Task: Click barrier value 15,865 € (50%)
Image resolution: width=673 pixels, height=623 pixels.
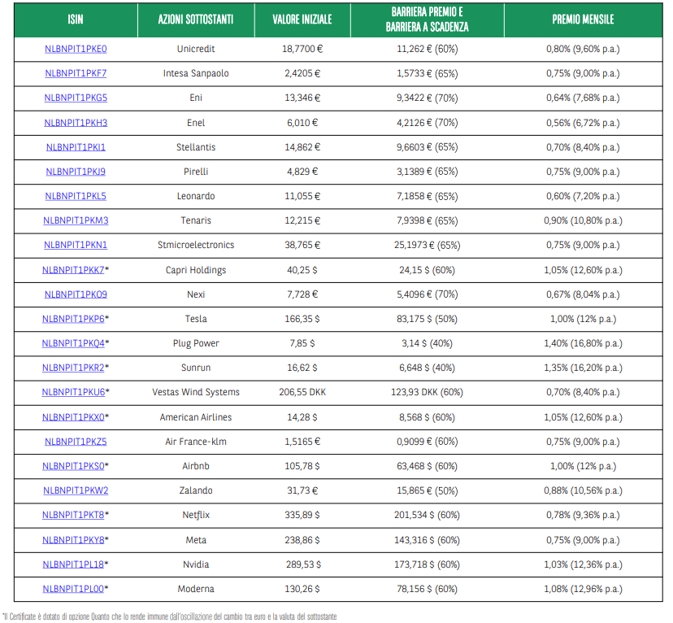Action: pos(427,490)
